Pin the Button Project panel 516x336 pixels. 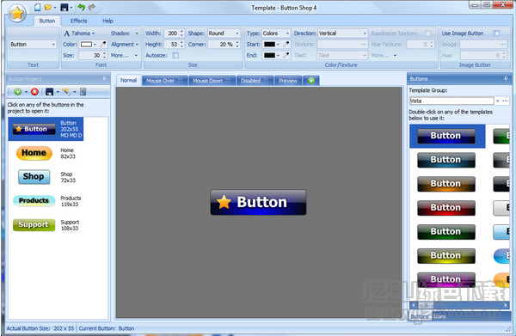click(104, 78)
